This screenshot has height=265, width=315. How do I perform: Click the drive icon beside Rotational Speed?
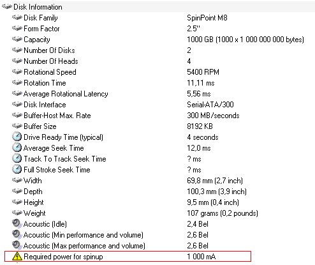point(17,72)
